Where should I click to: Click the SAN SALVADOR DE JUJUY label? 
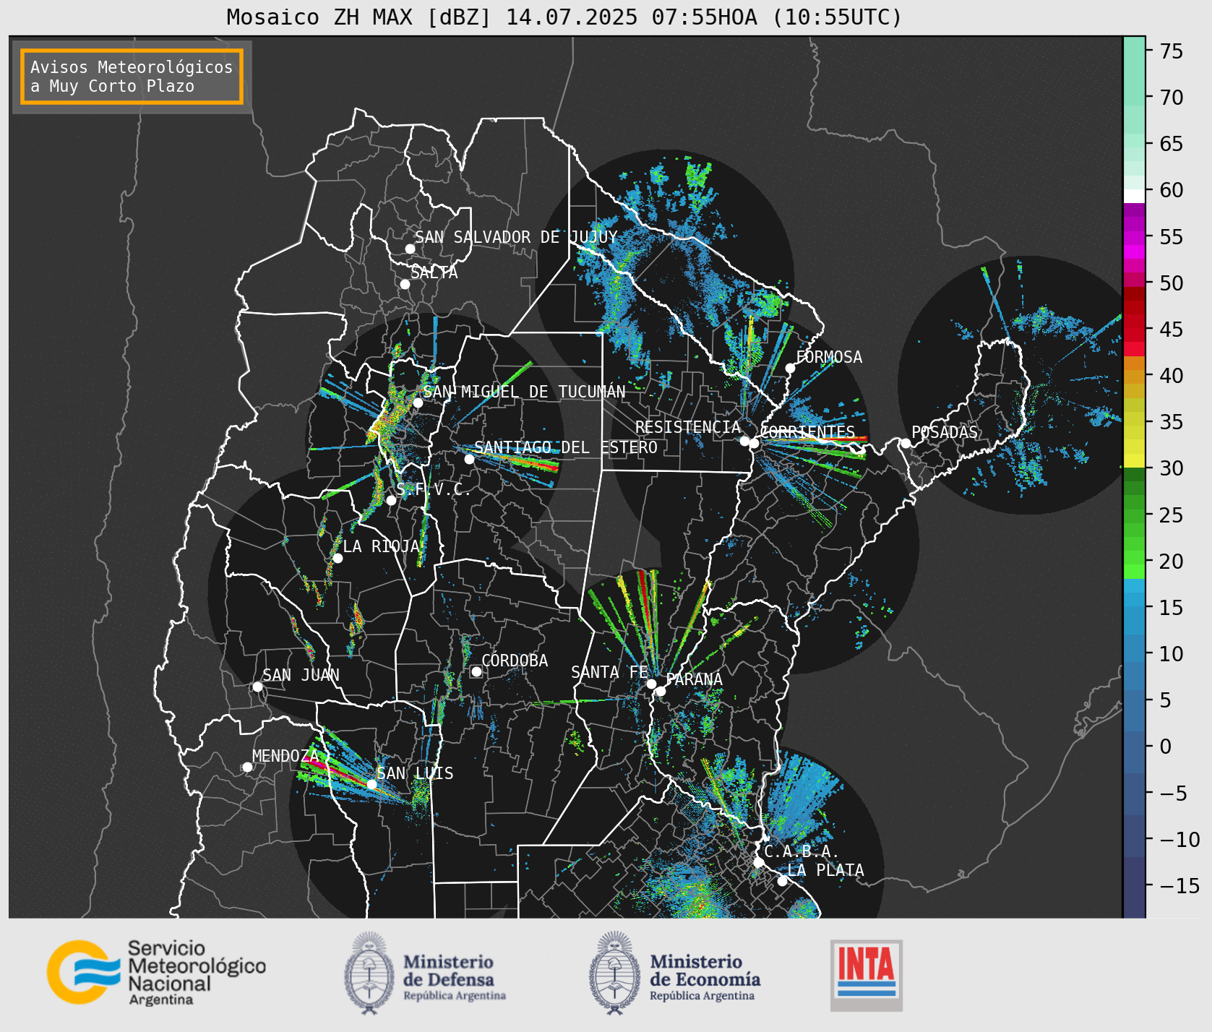516,237
